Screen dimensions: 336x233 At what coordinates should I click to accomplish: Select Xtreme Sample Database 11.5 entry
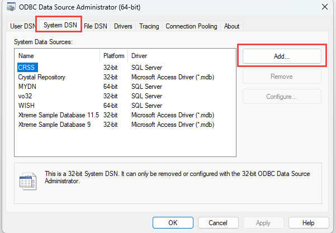point(58,115)
